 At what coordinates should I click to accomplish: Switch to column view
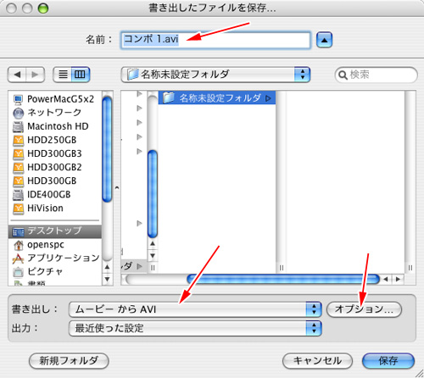[81, 75]
